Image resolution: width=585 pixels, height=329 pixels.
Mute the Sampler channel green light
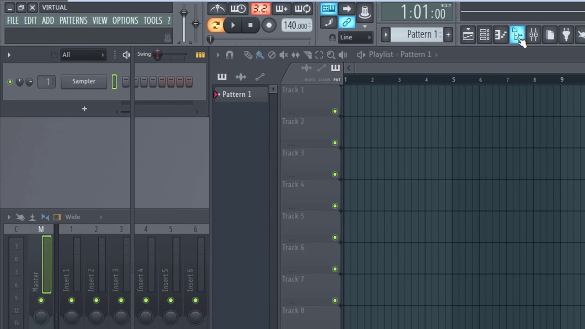click(x=10, y=82)
